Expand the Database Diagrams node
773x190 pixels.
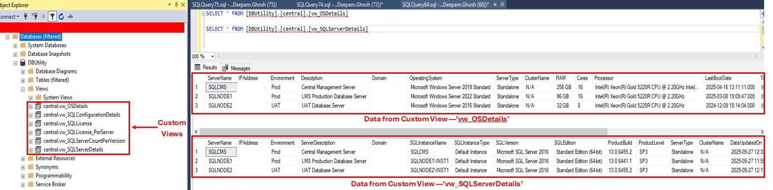click(x=23, y=72)
